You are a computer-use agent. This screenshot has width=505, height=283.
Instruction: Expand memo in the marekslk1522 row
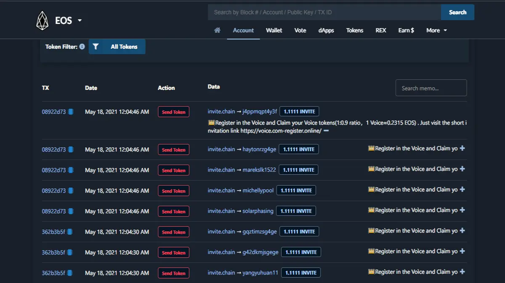(462, 169)
